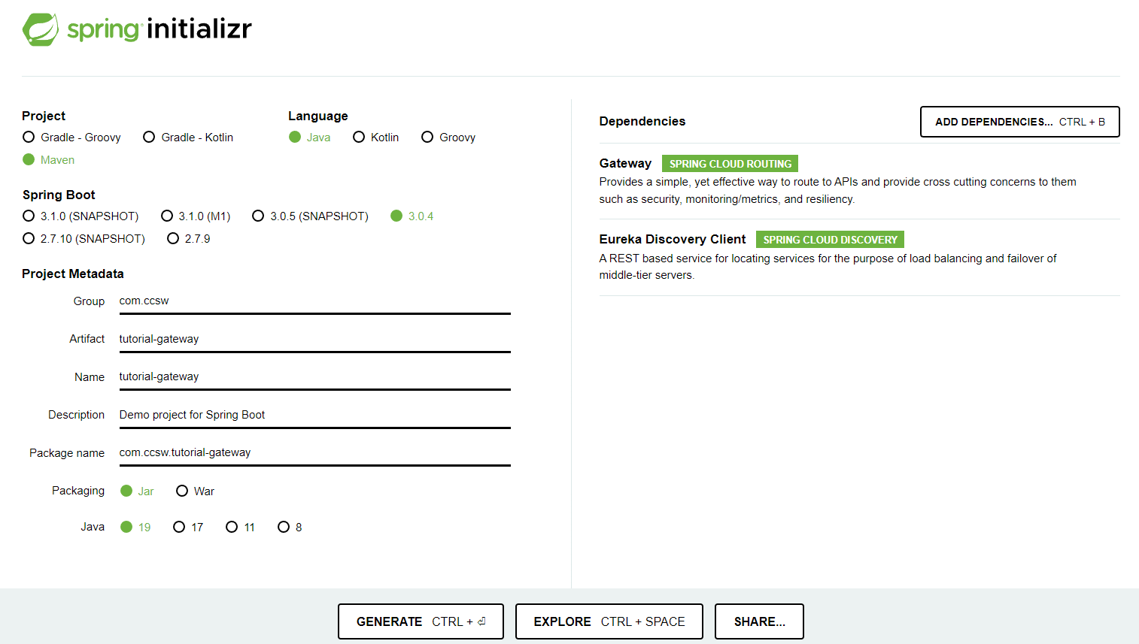
Task: Select Spring Boot 3.1.0 (M1) version
Action: pos(168,216)
